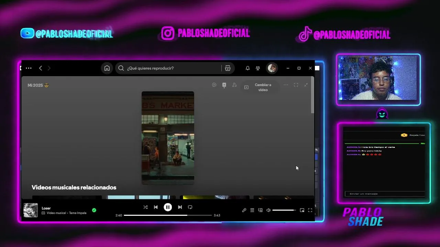Seek in the song progress bar
This screenshot has width=440, height=247.
168,215
